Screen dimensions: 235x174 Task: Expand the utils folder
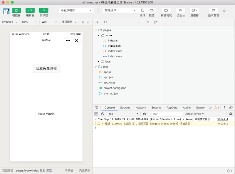tap(96, 67)
